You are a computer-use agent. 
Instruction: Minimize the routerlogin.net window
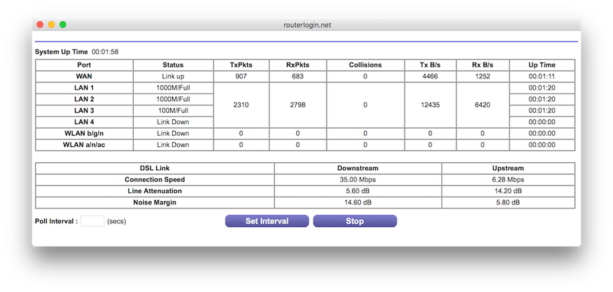(x=51, y=24)
